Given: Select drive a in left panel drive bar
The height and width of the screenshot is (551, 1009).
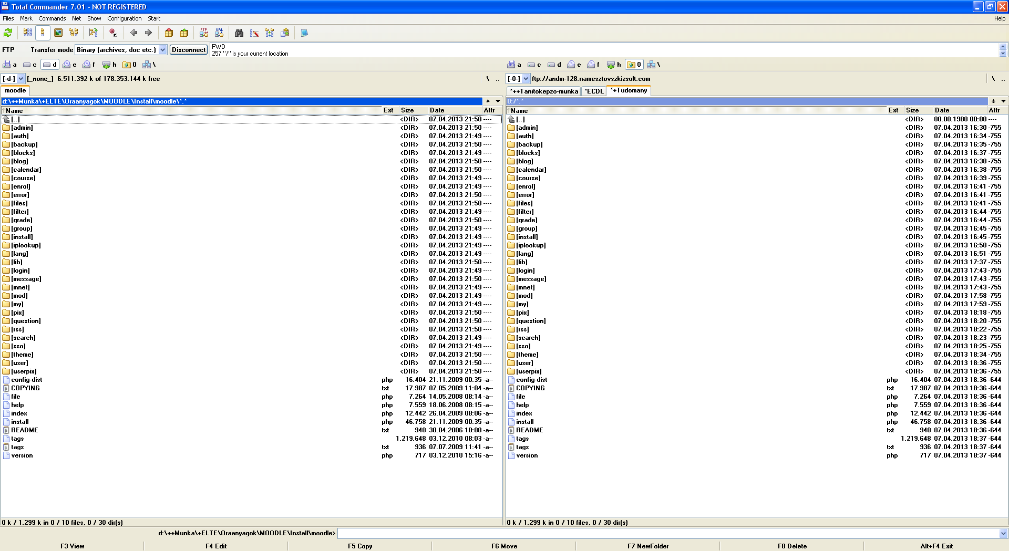Looking at the screenshot, I should coord(10,65).
